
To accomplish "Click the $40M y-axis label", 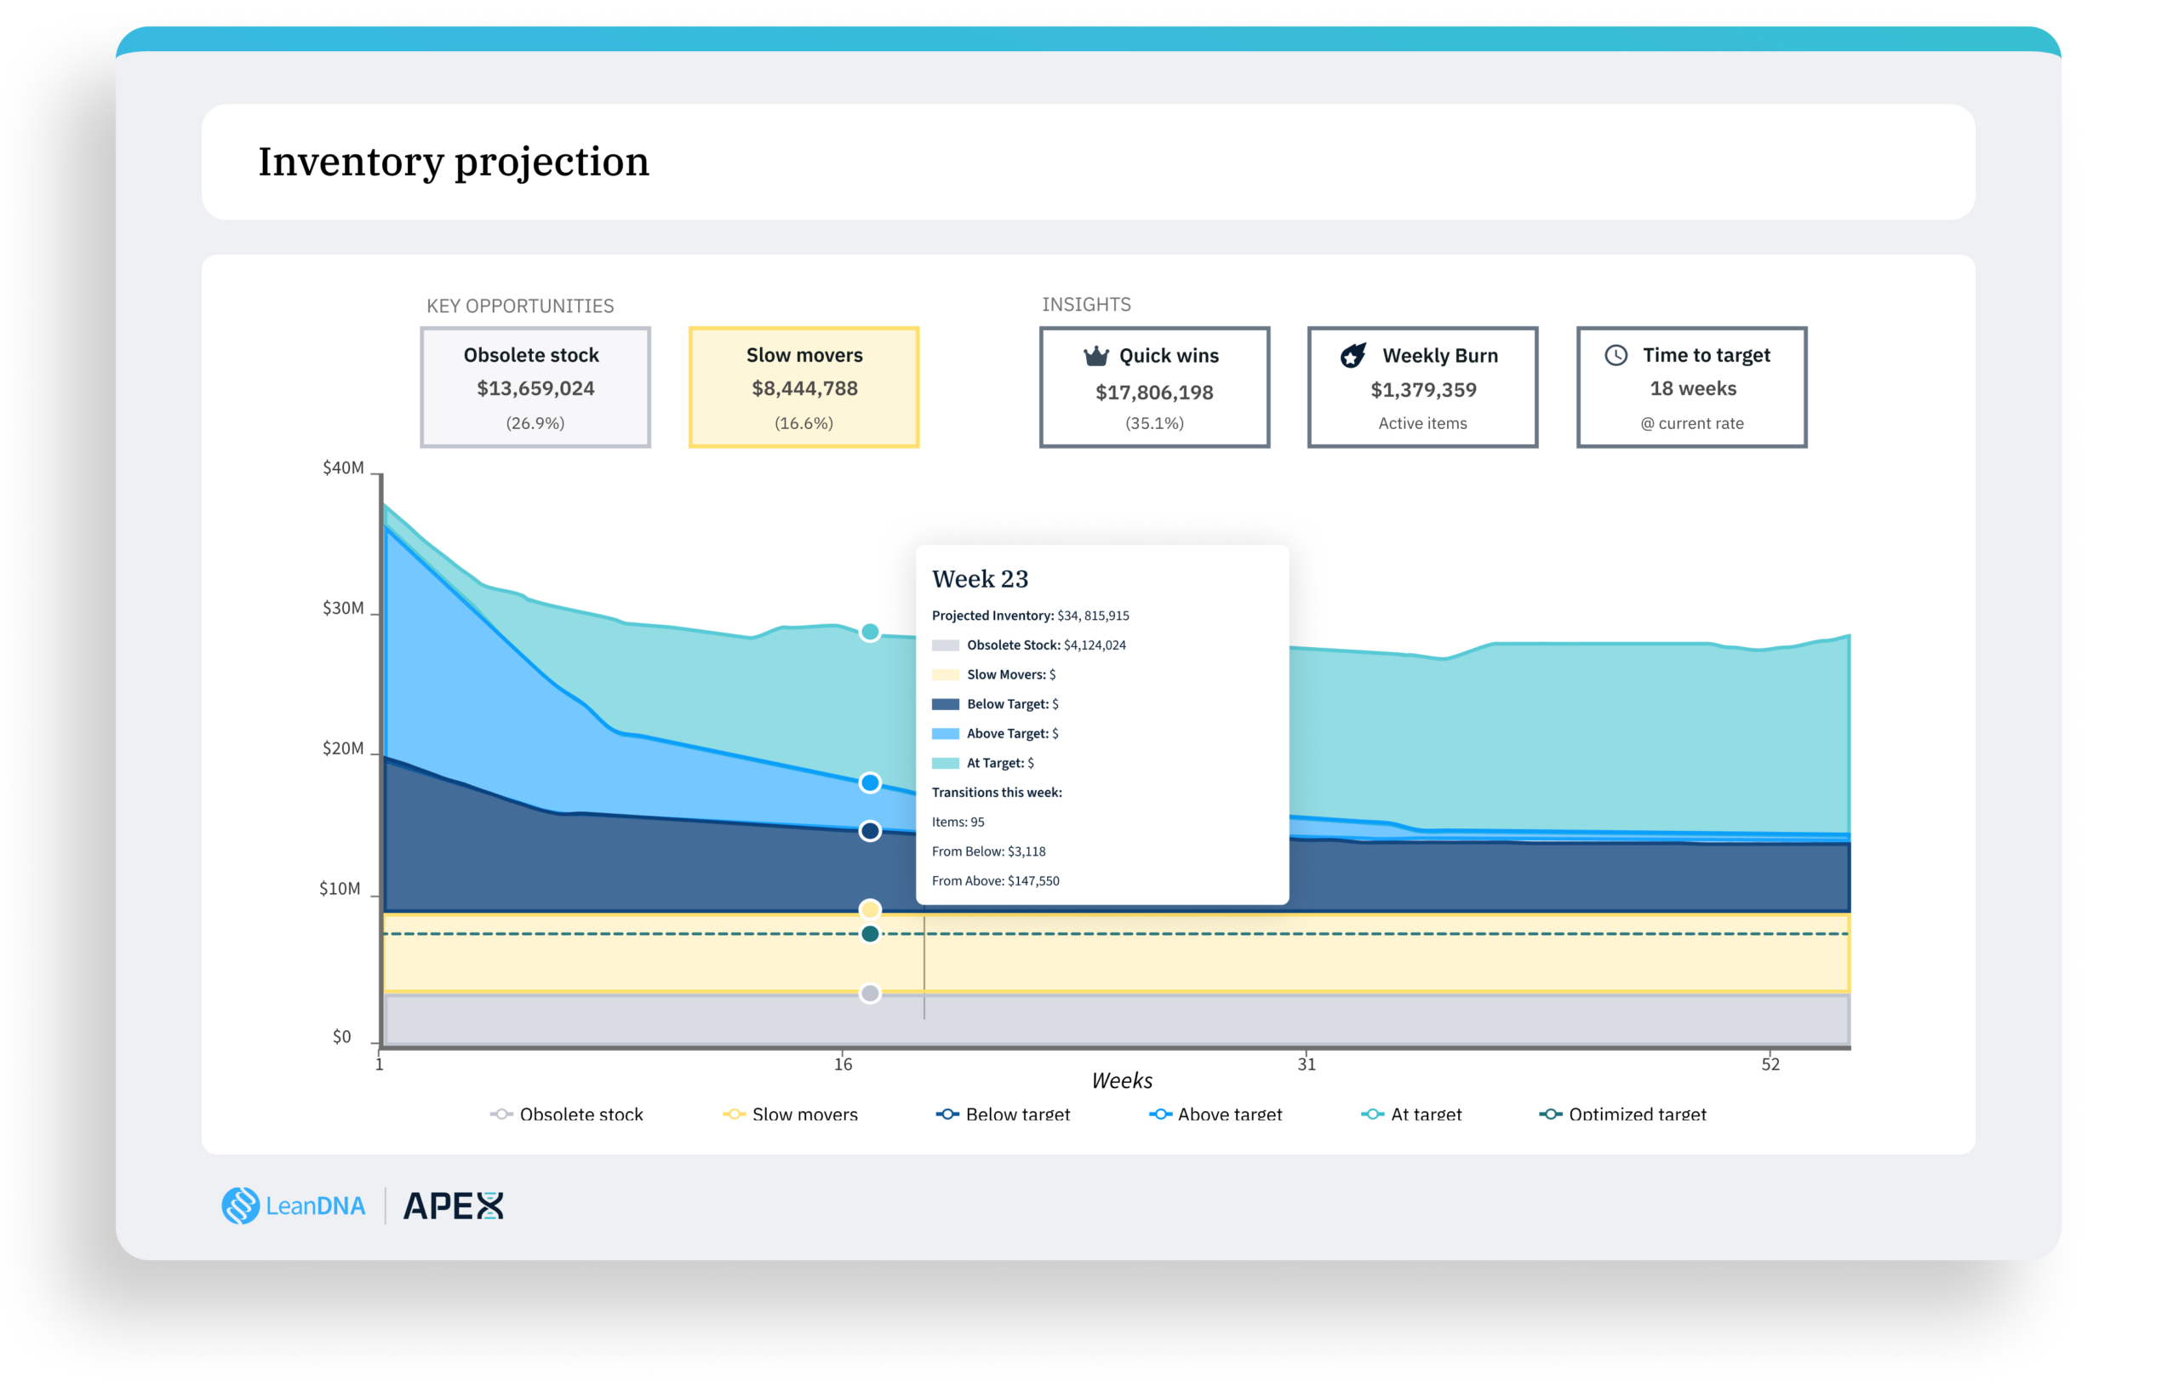I will pyautogui.click(x=343, y=468).
